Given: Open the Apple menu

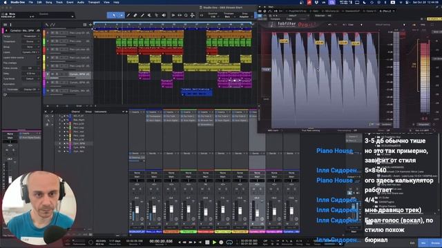Looking at the screenshot, I should point(5,2).
